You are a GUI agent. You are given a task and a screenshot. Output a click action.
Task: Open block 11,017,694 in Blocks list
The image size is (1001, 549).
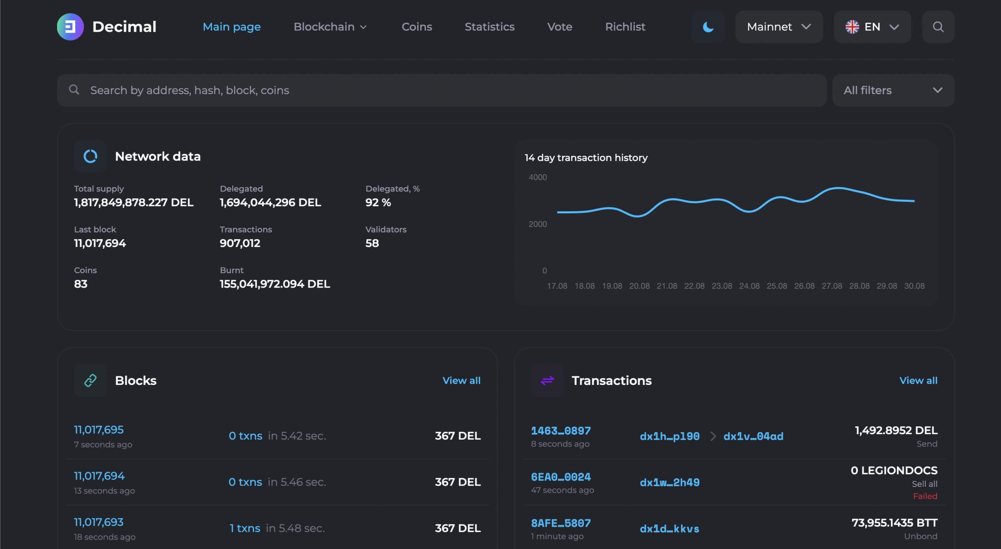99,476
